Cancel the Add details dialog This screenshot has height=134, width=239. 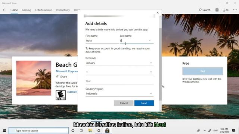(124, 103)
